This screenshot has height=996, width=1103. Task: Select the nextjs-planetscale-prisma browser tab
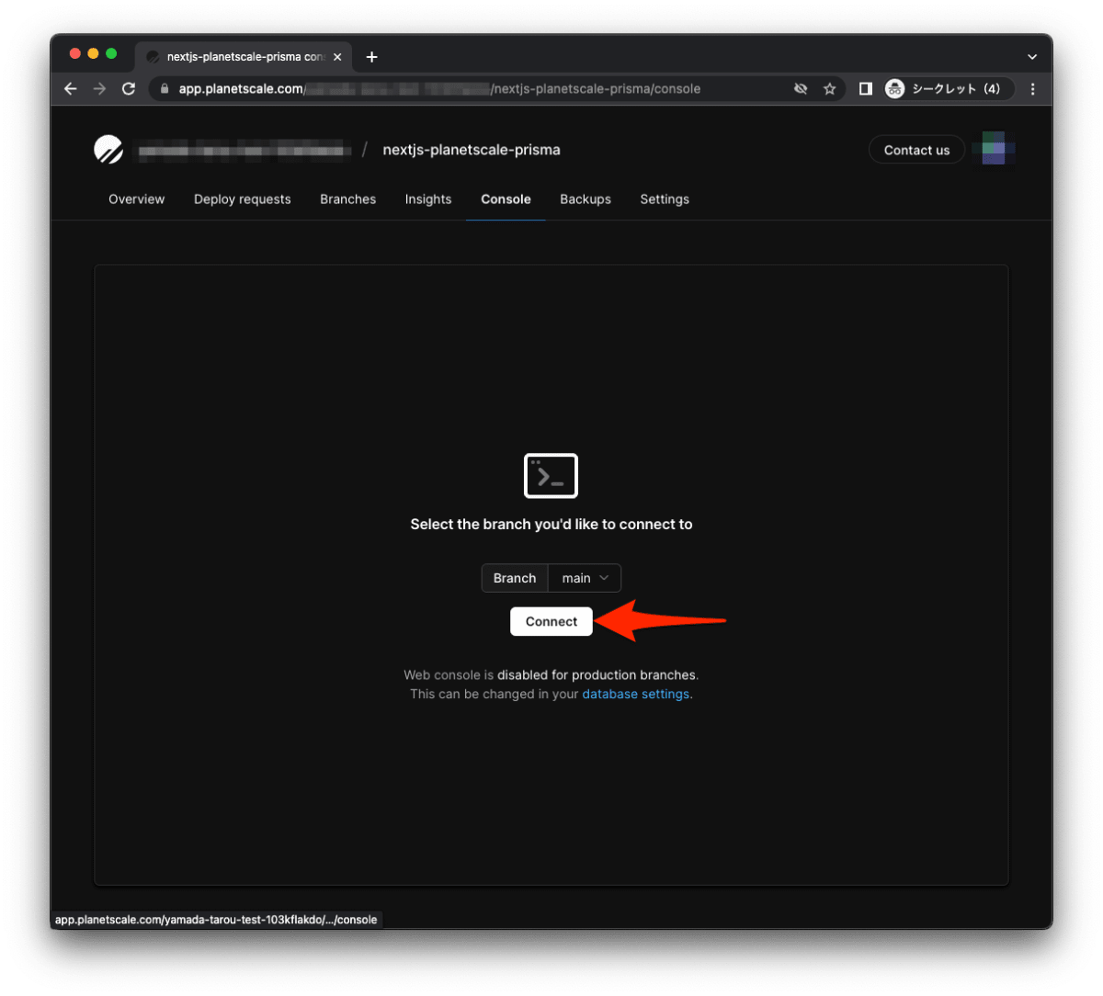pos(244,57)
